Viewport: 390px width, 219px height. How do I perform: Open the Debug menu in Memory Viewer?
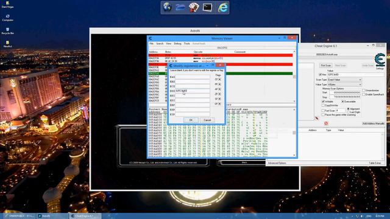(x=177, y=43)
